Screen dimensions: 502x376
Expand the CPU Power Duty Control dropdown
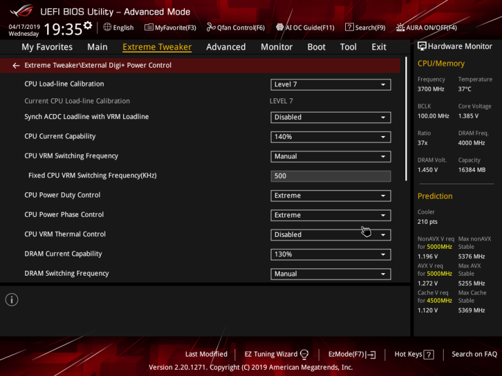click(330, 196)
